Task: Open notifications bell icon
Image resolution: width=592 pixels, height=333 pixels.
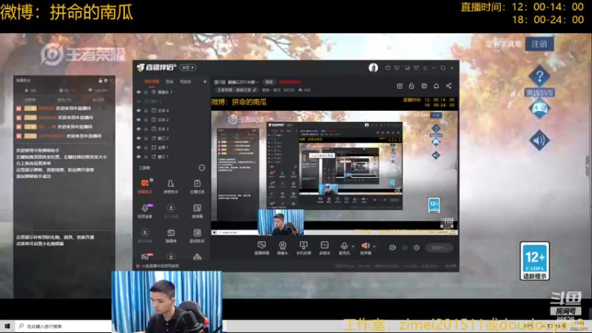Action: pos(436,86)
